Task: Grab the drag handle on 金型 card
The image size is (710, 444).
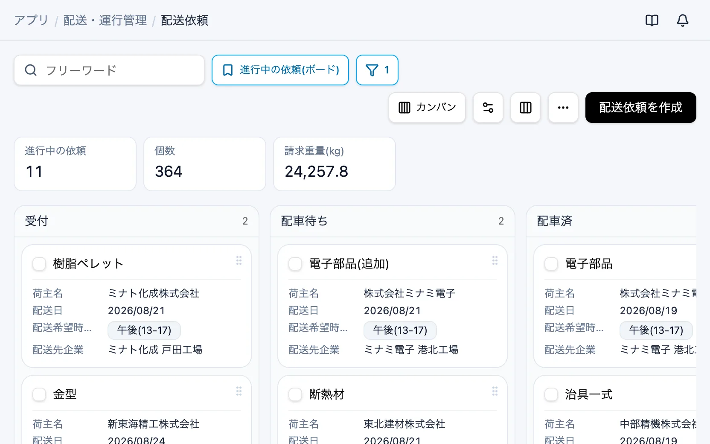Action: (239, 391)
